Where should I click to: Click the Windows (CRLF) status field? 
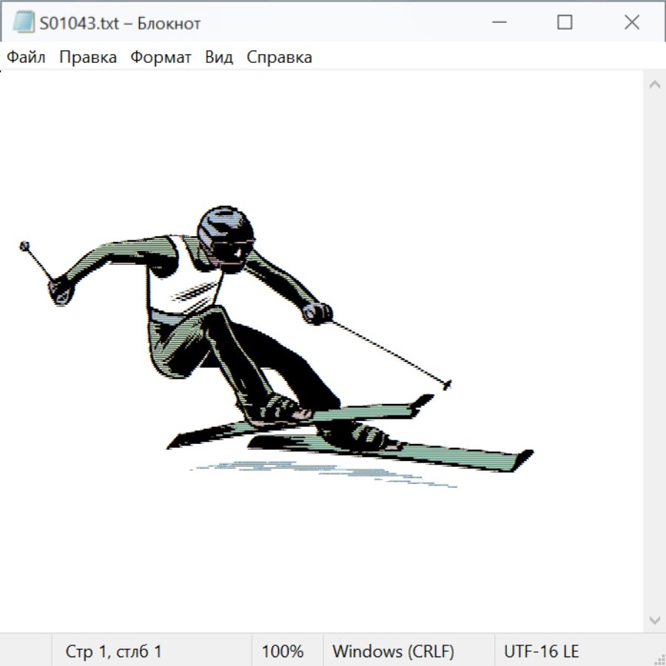click(x=393, y=652)
